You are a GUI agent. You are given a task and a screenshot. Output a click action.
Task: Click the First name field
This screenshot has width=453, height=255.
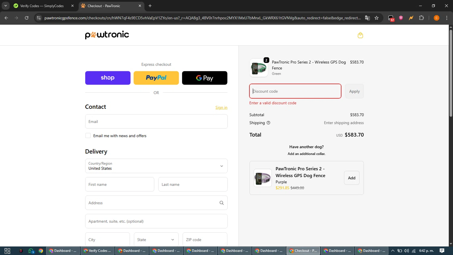(120, 184)
